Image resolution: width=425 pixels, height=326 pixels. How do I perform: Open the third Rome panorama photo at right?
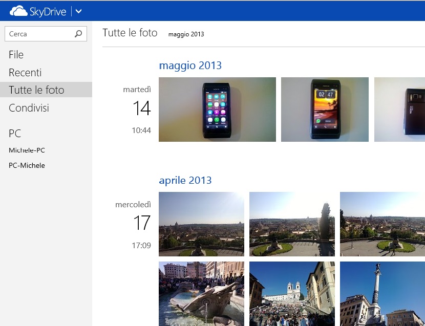[383, 224]
